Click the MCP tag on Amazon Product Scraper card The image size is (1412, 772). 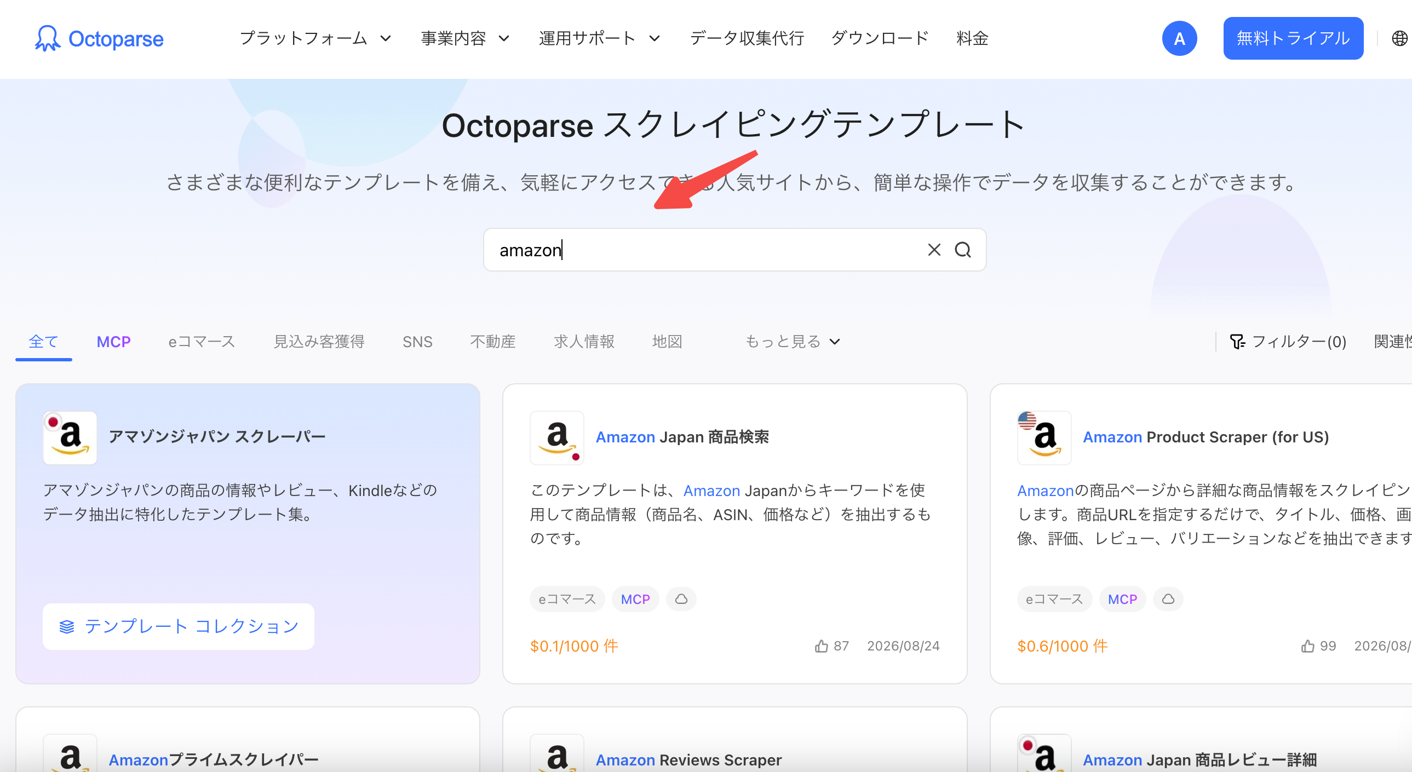(x=1122, y=599)
